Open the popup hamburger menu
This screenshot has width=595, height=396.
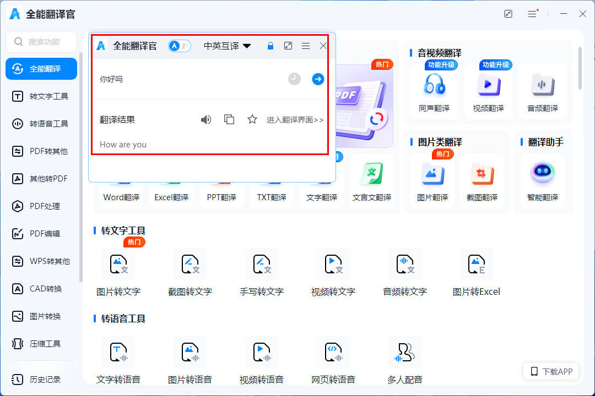(x=305, y=46)
